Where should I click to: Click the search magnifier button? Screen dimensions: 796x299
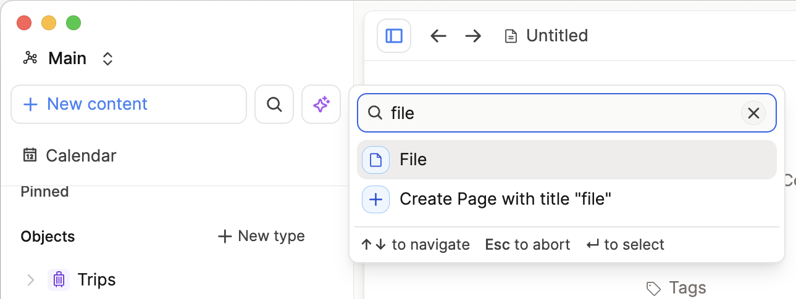click(x=274, y=104)
